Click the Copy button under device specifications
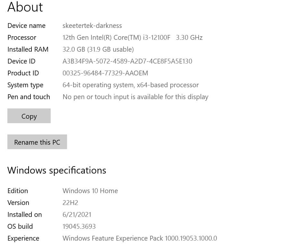The width and height of the screenshot is (307, 247). [x=29, y=116]
